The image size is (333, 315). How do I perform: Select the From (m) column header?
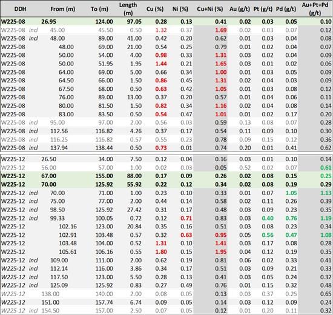62,9
